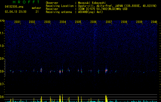Click the Receiving Location value line
The width and height of the screenshot is (161, 102).
tap(117, 6)
